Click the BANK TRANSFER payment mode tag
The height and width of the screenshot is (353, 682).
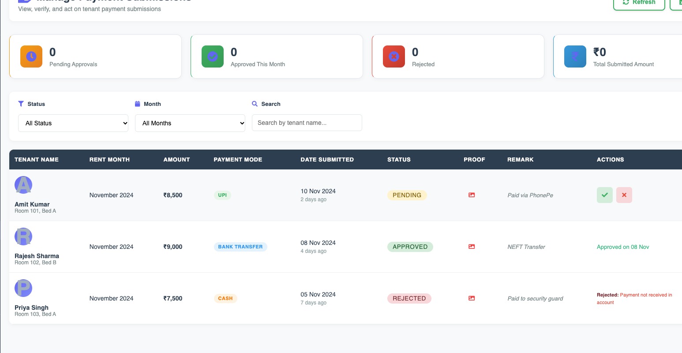tap(240, 247)
